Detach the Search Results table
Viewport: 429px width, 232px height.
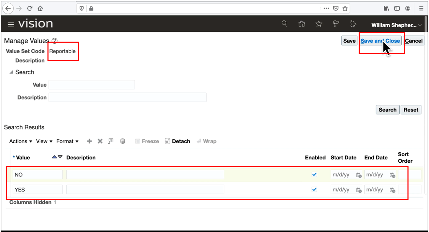pyautogui.click(x=177, y=141)
